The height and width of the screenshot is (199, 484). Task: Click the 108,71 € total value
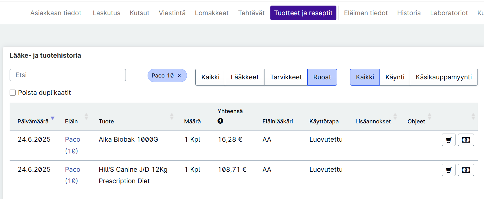[232, 170]
